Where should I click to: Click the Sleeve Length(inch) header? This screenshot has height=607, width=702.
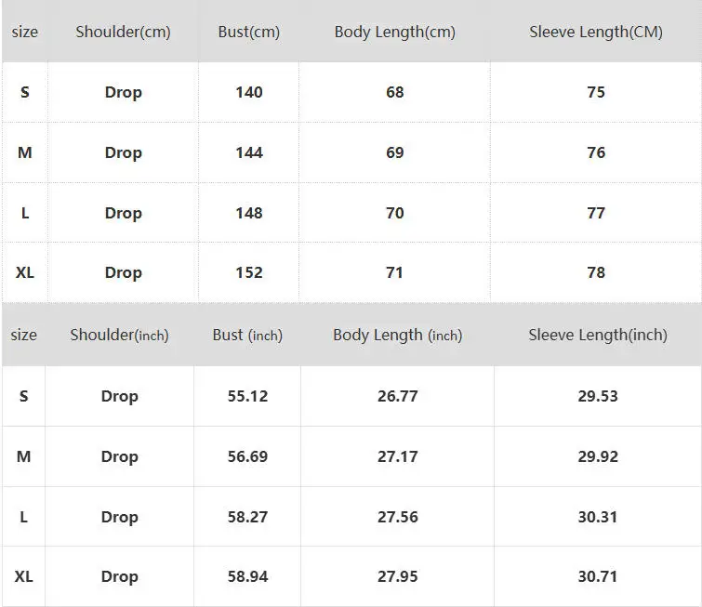coord(598,335)
